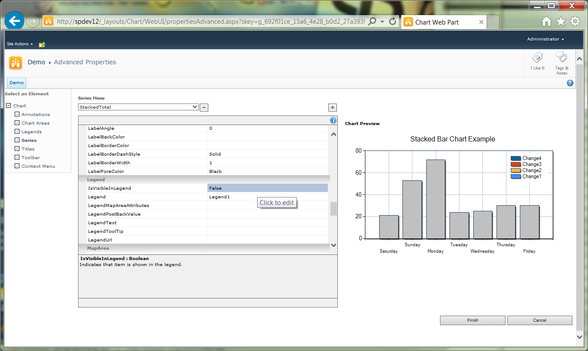
Task: Open address bar autocomplete dropdown arrow
Action: (x=382, y=21)
